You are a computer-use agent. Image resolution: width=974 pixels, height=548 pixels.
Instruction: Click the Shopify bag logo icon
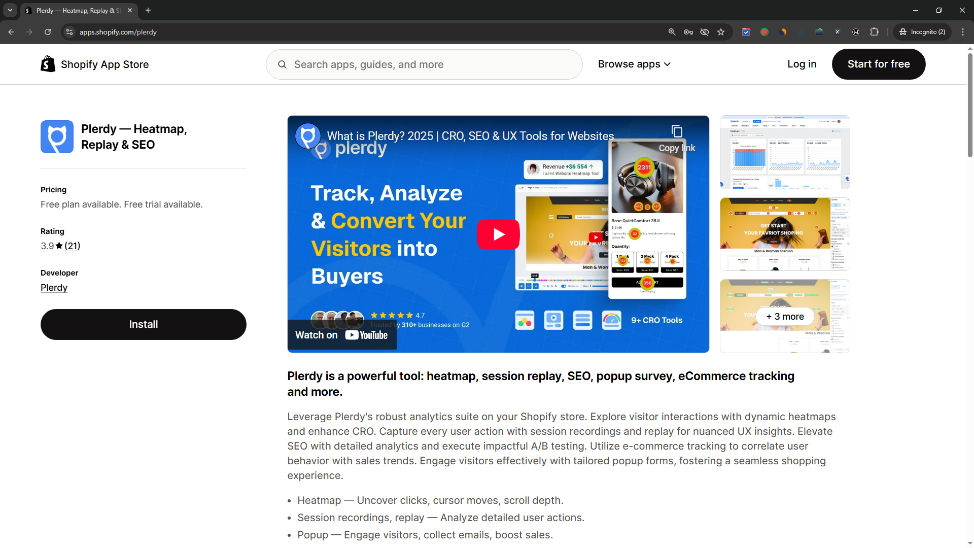[48, 64]
